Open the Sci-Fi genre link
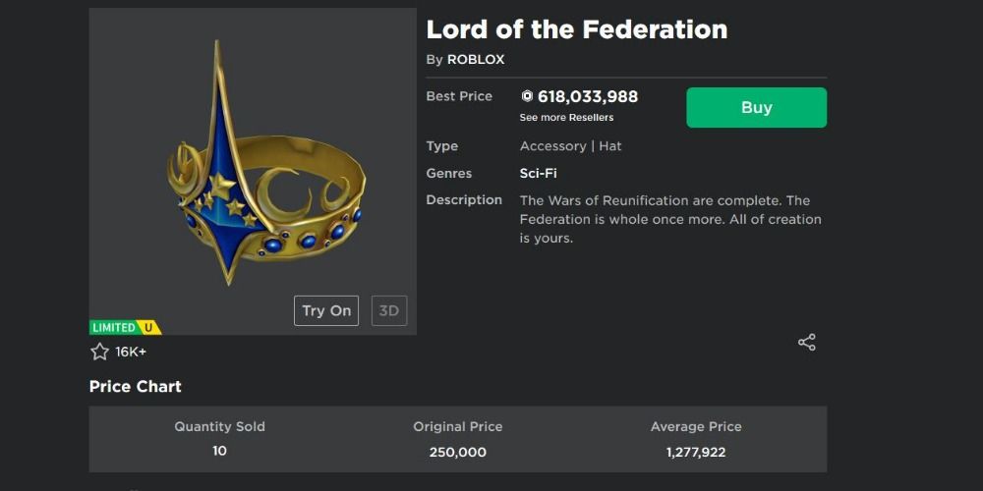 (x=537, y=173)
